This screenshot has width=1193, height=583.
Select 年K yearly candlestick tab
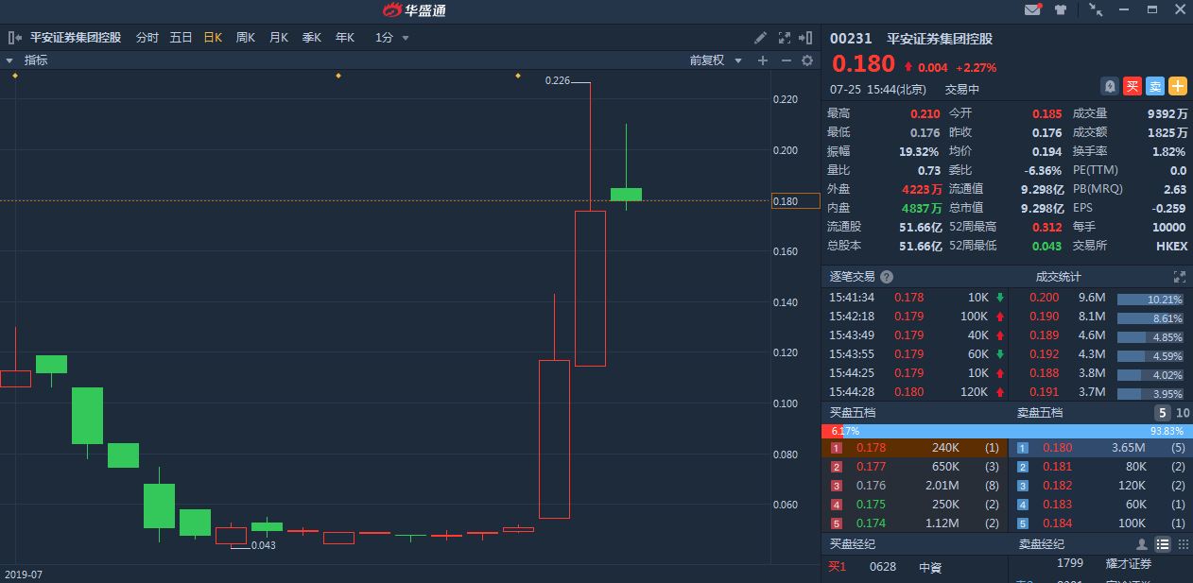[x=345, y=38]
